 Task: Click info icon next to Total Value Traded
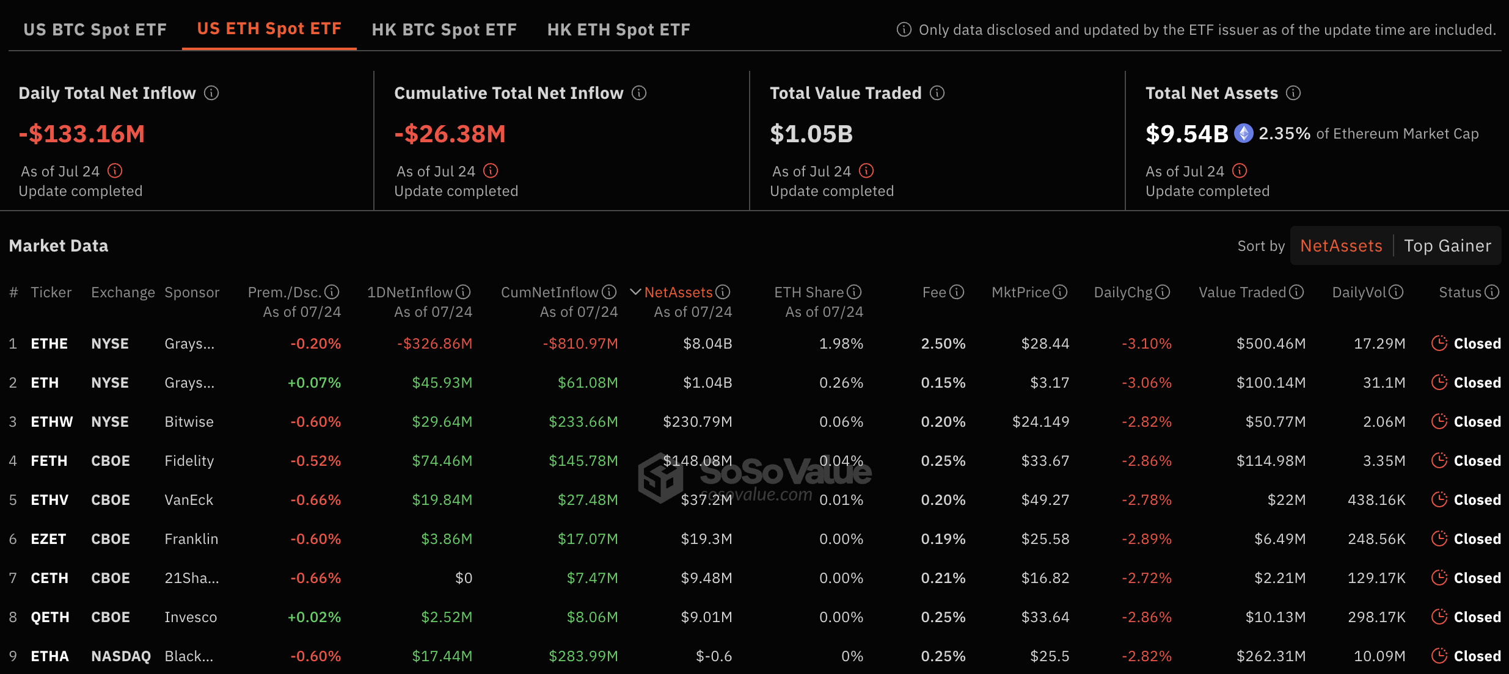click(937, 93)
